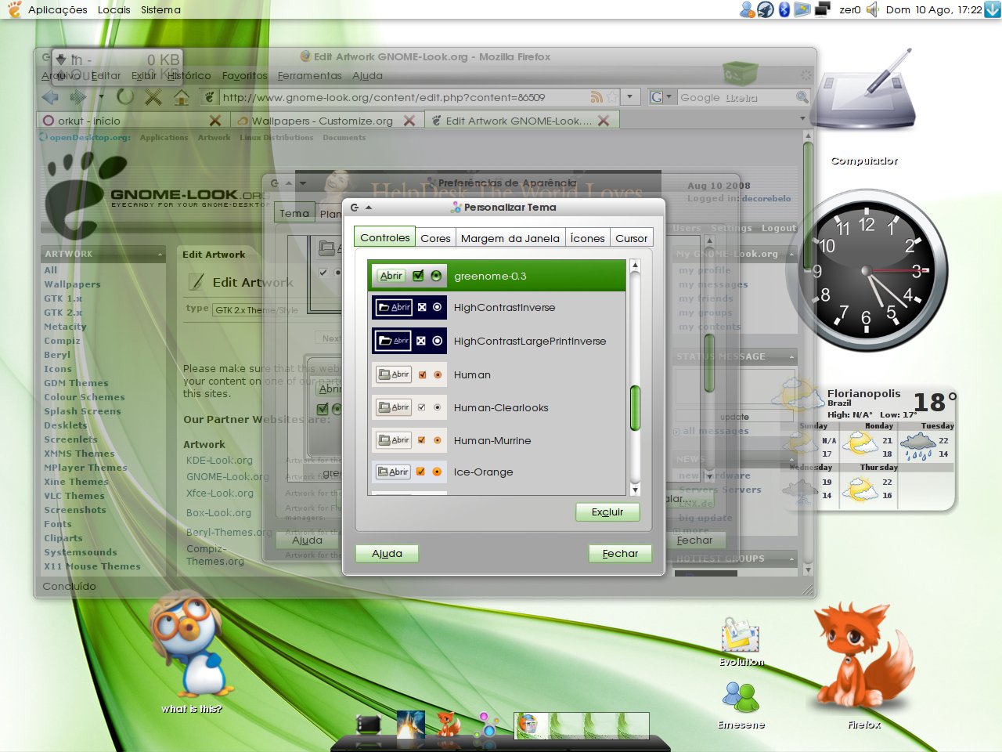Open the Aplicações menu
The width and height of the screenshot is (1002, 752).
click(x=58, y=10)
